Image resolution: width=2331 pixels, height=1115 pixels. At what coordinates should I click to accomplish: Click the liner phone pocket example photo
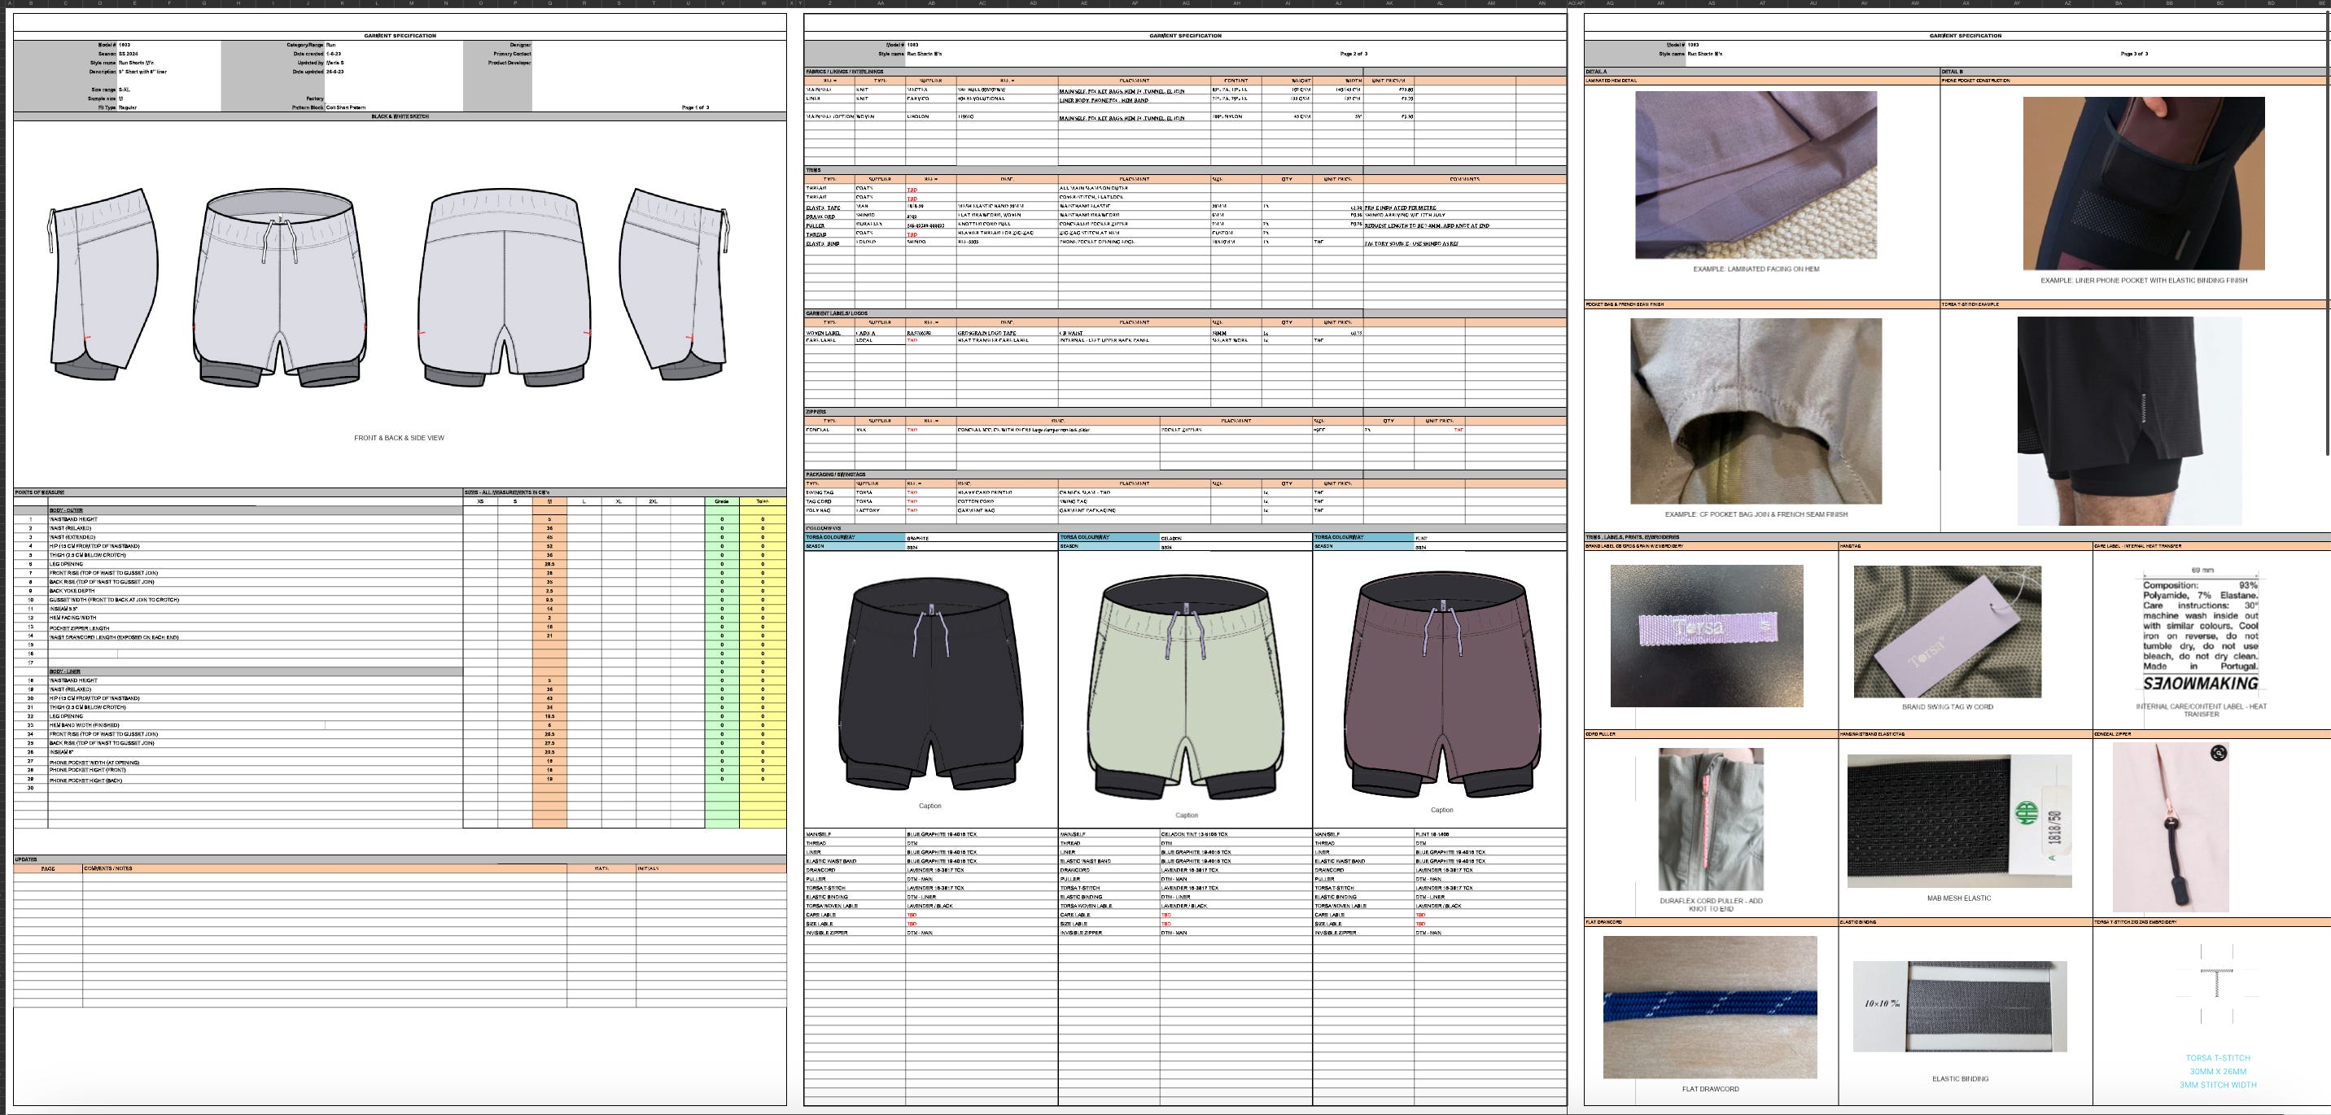point(2143,183)
